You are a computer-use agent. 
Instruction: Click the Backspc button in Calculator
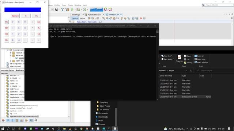15,16
